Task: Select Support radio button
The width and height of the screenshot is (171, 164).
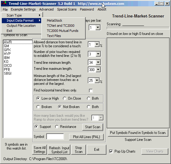Action: [x=36, y=127]
